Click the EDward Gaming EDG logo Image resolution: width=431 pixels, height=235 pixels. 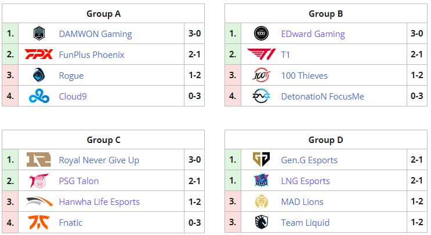[x=261, y=34]
